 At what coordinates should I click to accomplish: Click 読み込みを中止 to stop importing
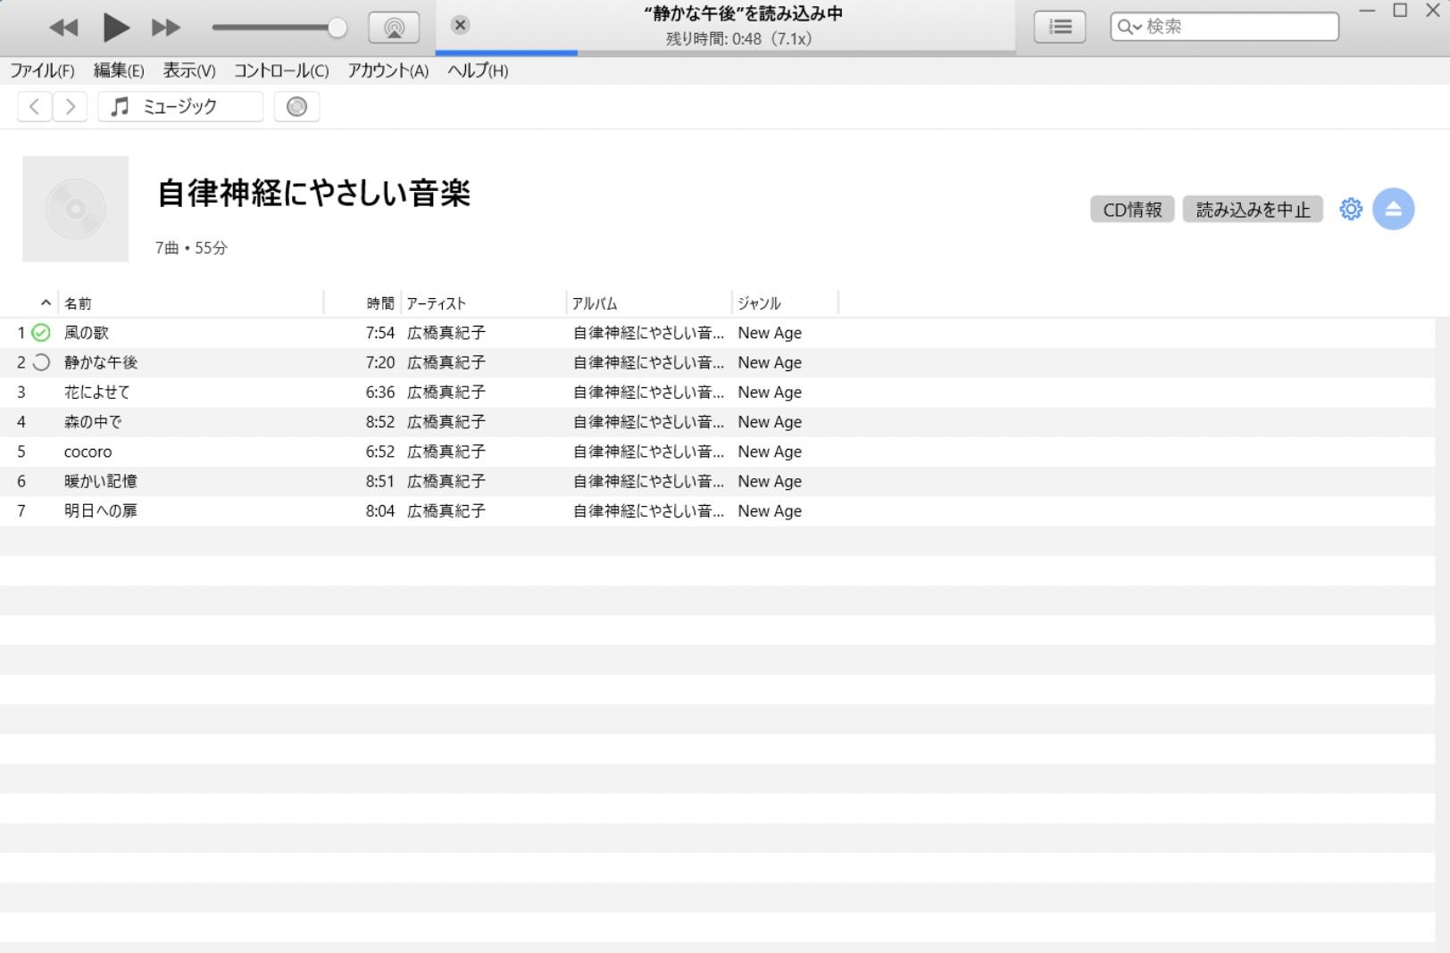coord(1253,210)
